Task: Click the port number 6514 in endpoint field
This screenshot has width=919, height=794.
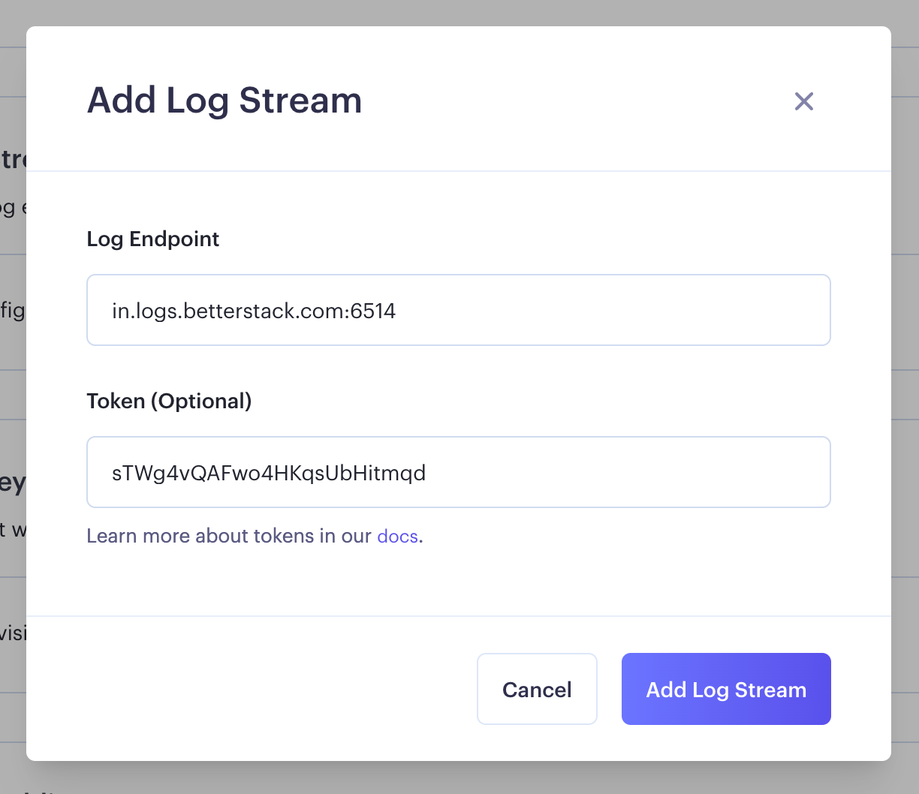Action: [373, 311]
